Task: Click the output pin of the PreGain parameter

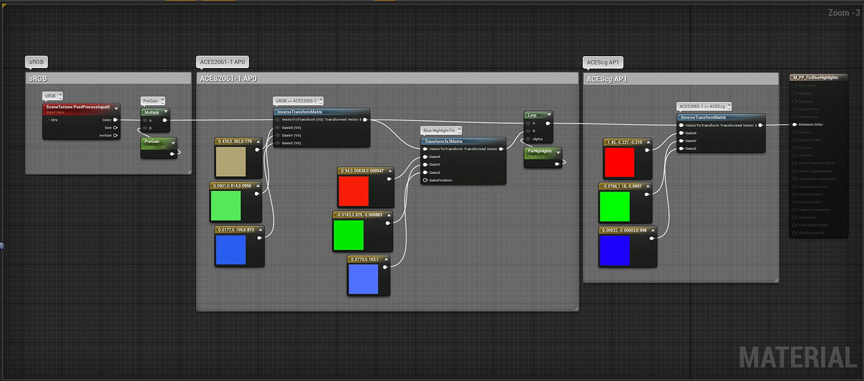Action: 172,154
